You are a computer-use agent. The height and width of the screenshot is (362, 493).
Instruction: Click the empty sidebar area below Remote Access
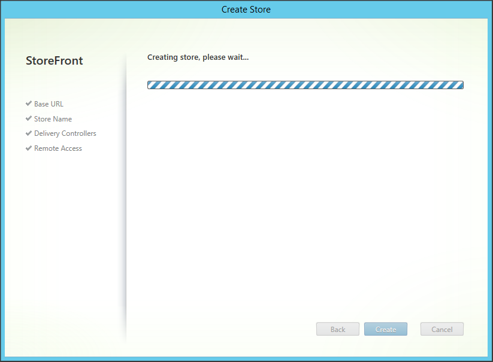pyautogui.click(x=65, y=239)
